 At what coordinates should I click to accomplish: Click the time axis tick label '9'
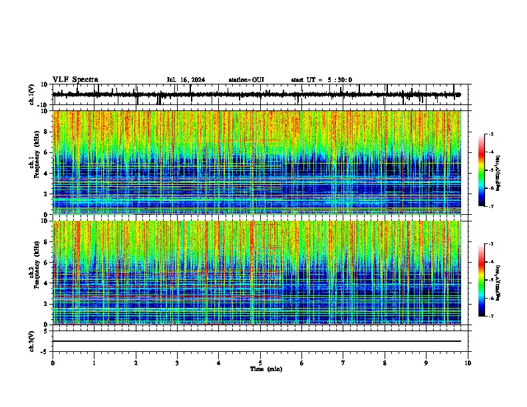click(426, 363)
